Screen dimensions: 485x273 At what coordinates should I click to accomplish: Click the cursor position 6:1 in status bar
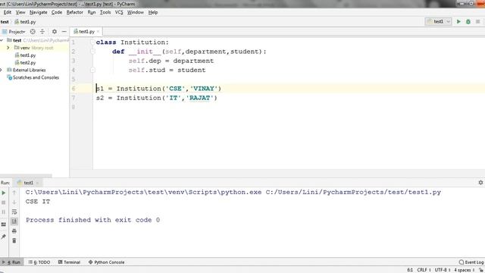[410, 270]
